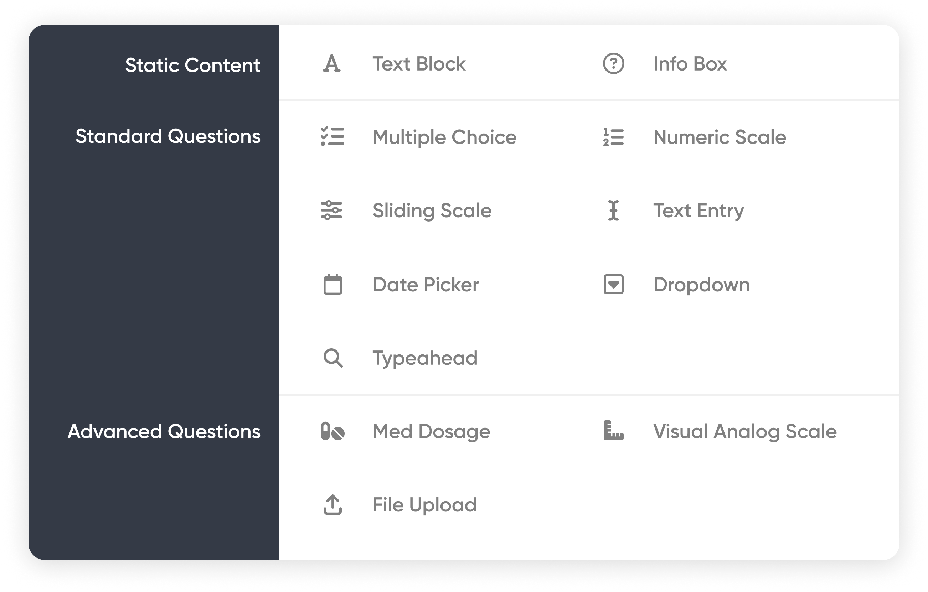Click the Visual Analog Scale ruler icon
Image resolution: width=928 pixels, height=592 pixels.
coord(613,431)
